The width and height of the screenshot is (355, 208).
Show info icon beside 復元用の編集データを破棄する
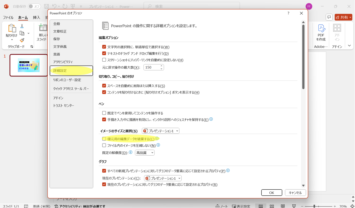click(157, 138)
